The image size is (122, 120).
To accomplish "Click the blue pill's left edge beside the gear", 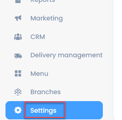I will point(10,110).
